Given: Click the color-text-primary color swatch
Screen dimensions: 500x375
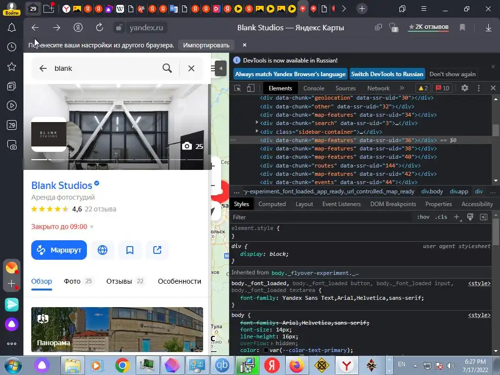Looking at the screenshot, I should pyautogui.click(x=266, y=351).
